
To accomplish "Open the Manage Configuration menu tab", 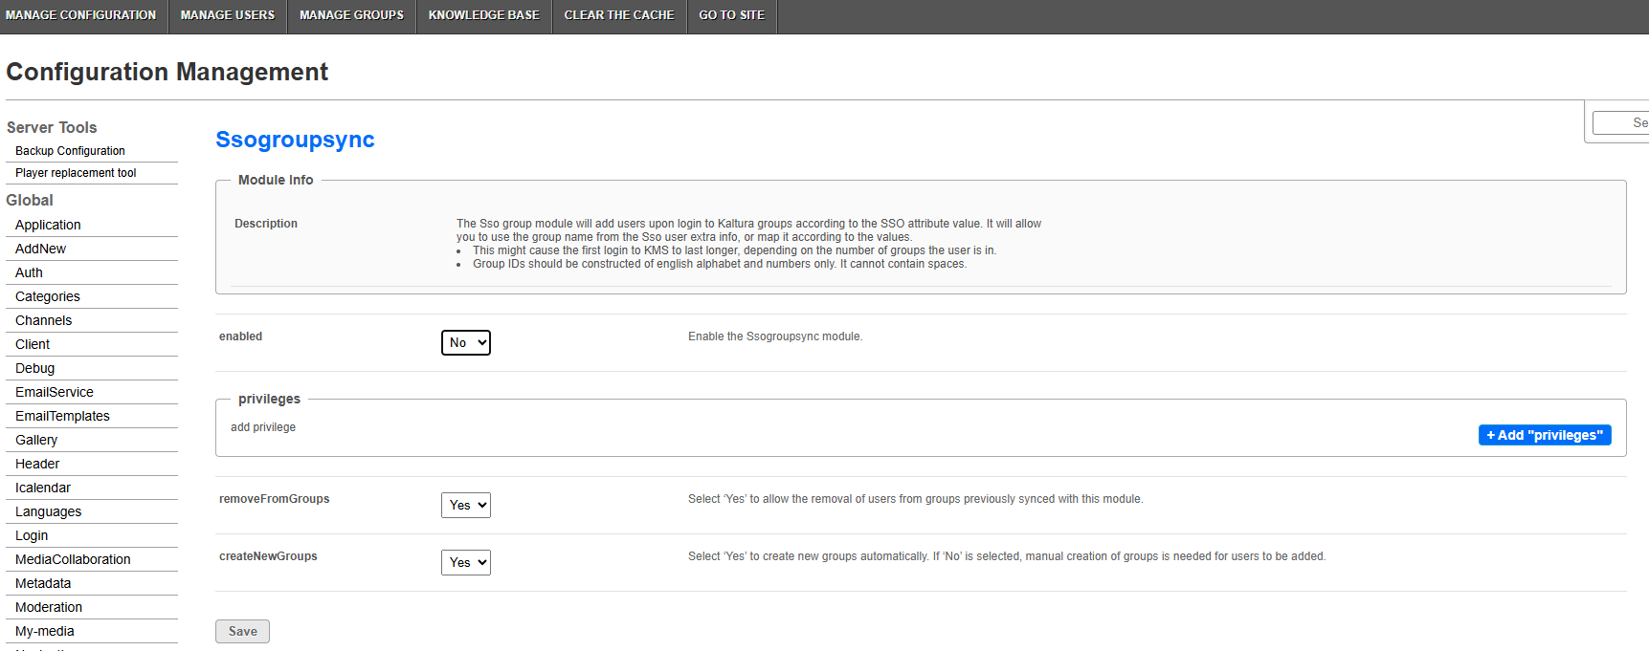I will click(x=80, y=16).
